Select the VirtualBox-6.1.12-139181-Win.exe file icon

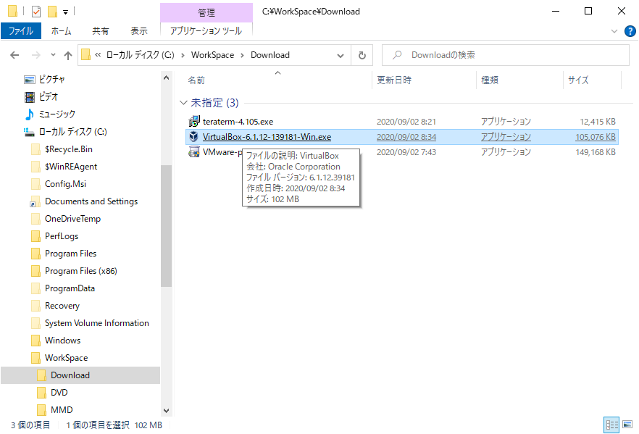pyautogui.click(x=194, y=136)
